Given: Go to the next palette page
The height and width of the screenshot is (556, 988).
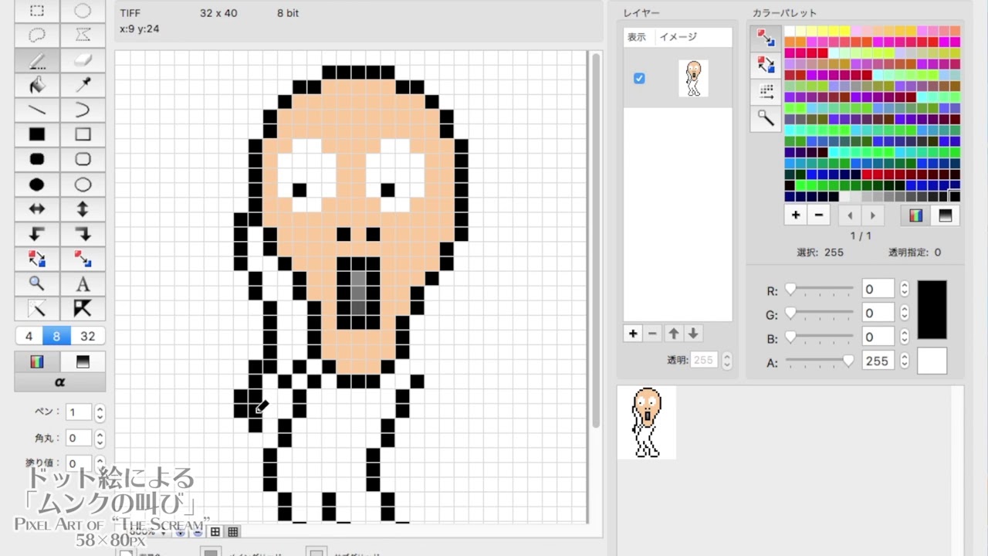Looking at the screenshot, I should 872,215.
